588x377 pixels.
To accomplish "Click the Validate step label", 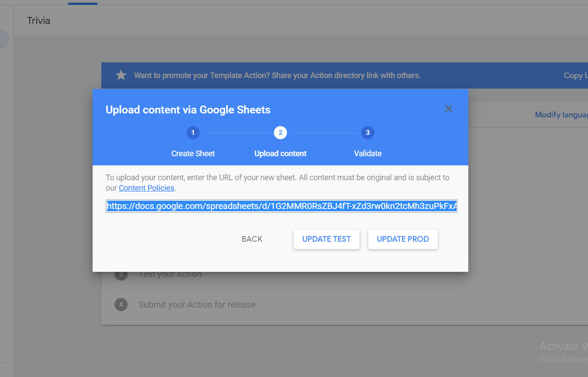I will tap(368, 154).
